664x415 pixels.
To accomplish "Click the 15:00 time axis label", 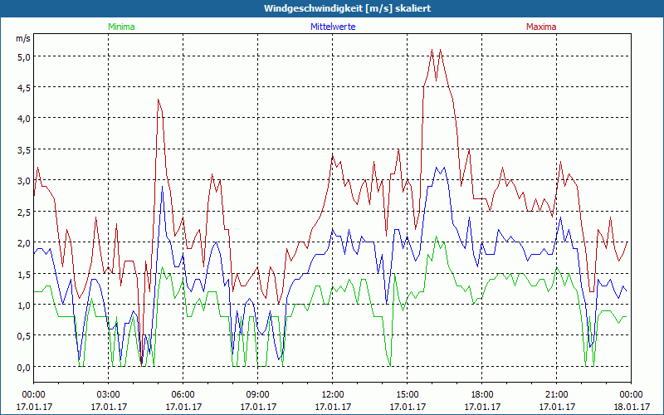I will click(x=407, y=395).
